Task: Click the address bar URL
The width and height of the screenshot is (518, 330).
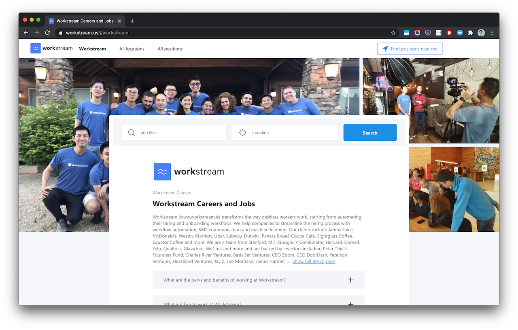Action: (97, 33)
